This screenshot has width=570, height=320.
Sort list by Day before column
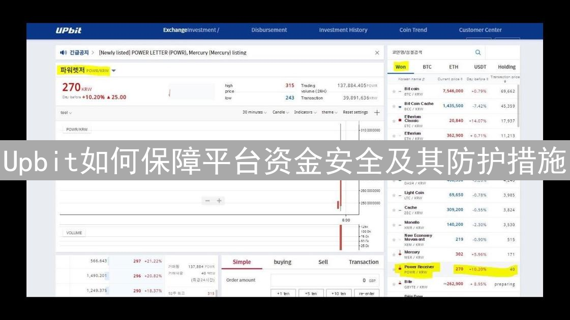(477, 79)
